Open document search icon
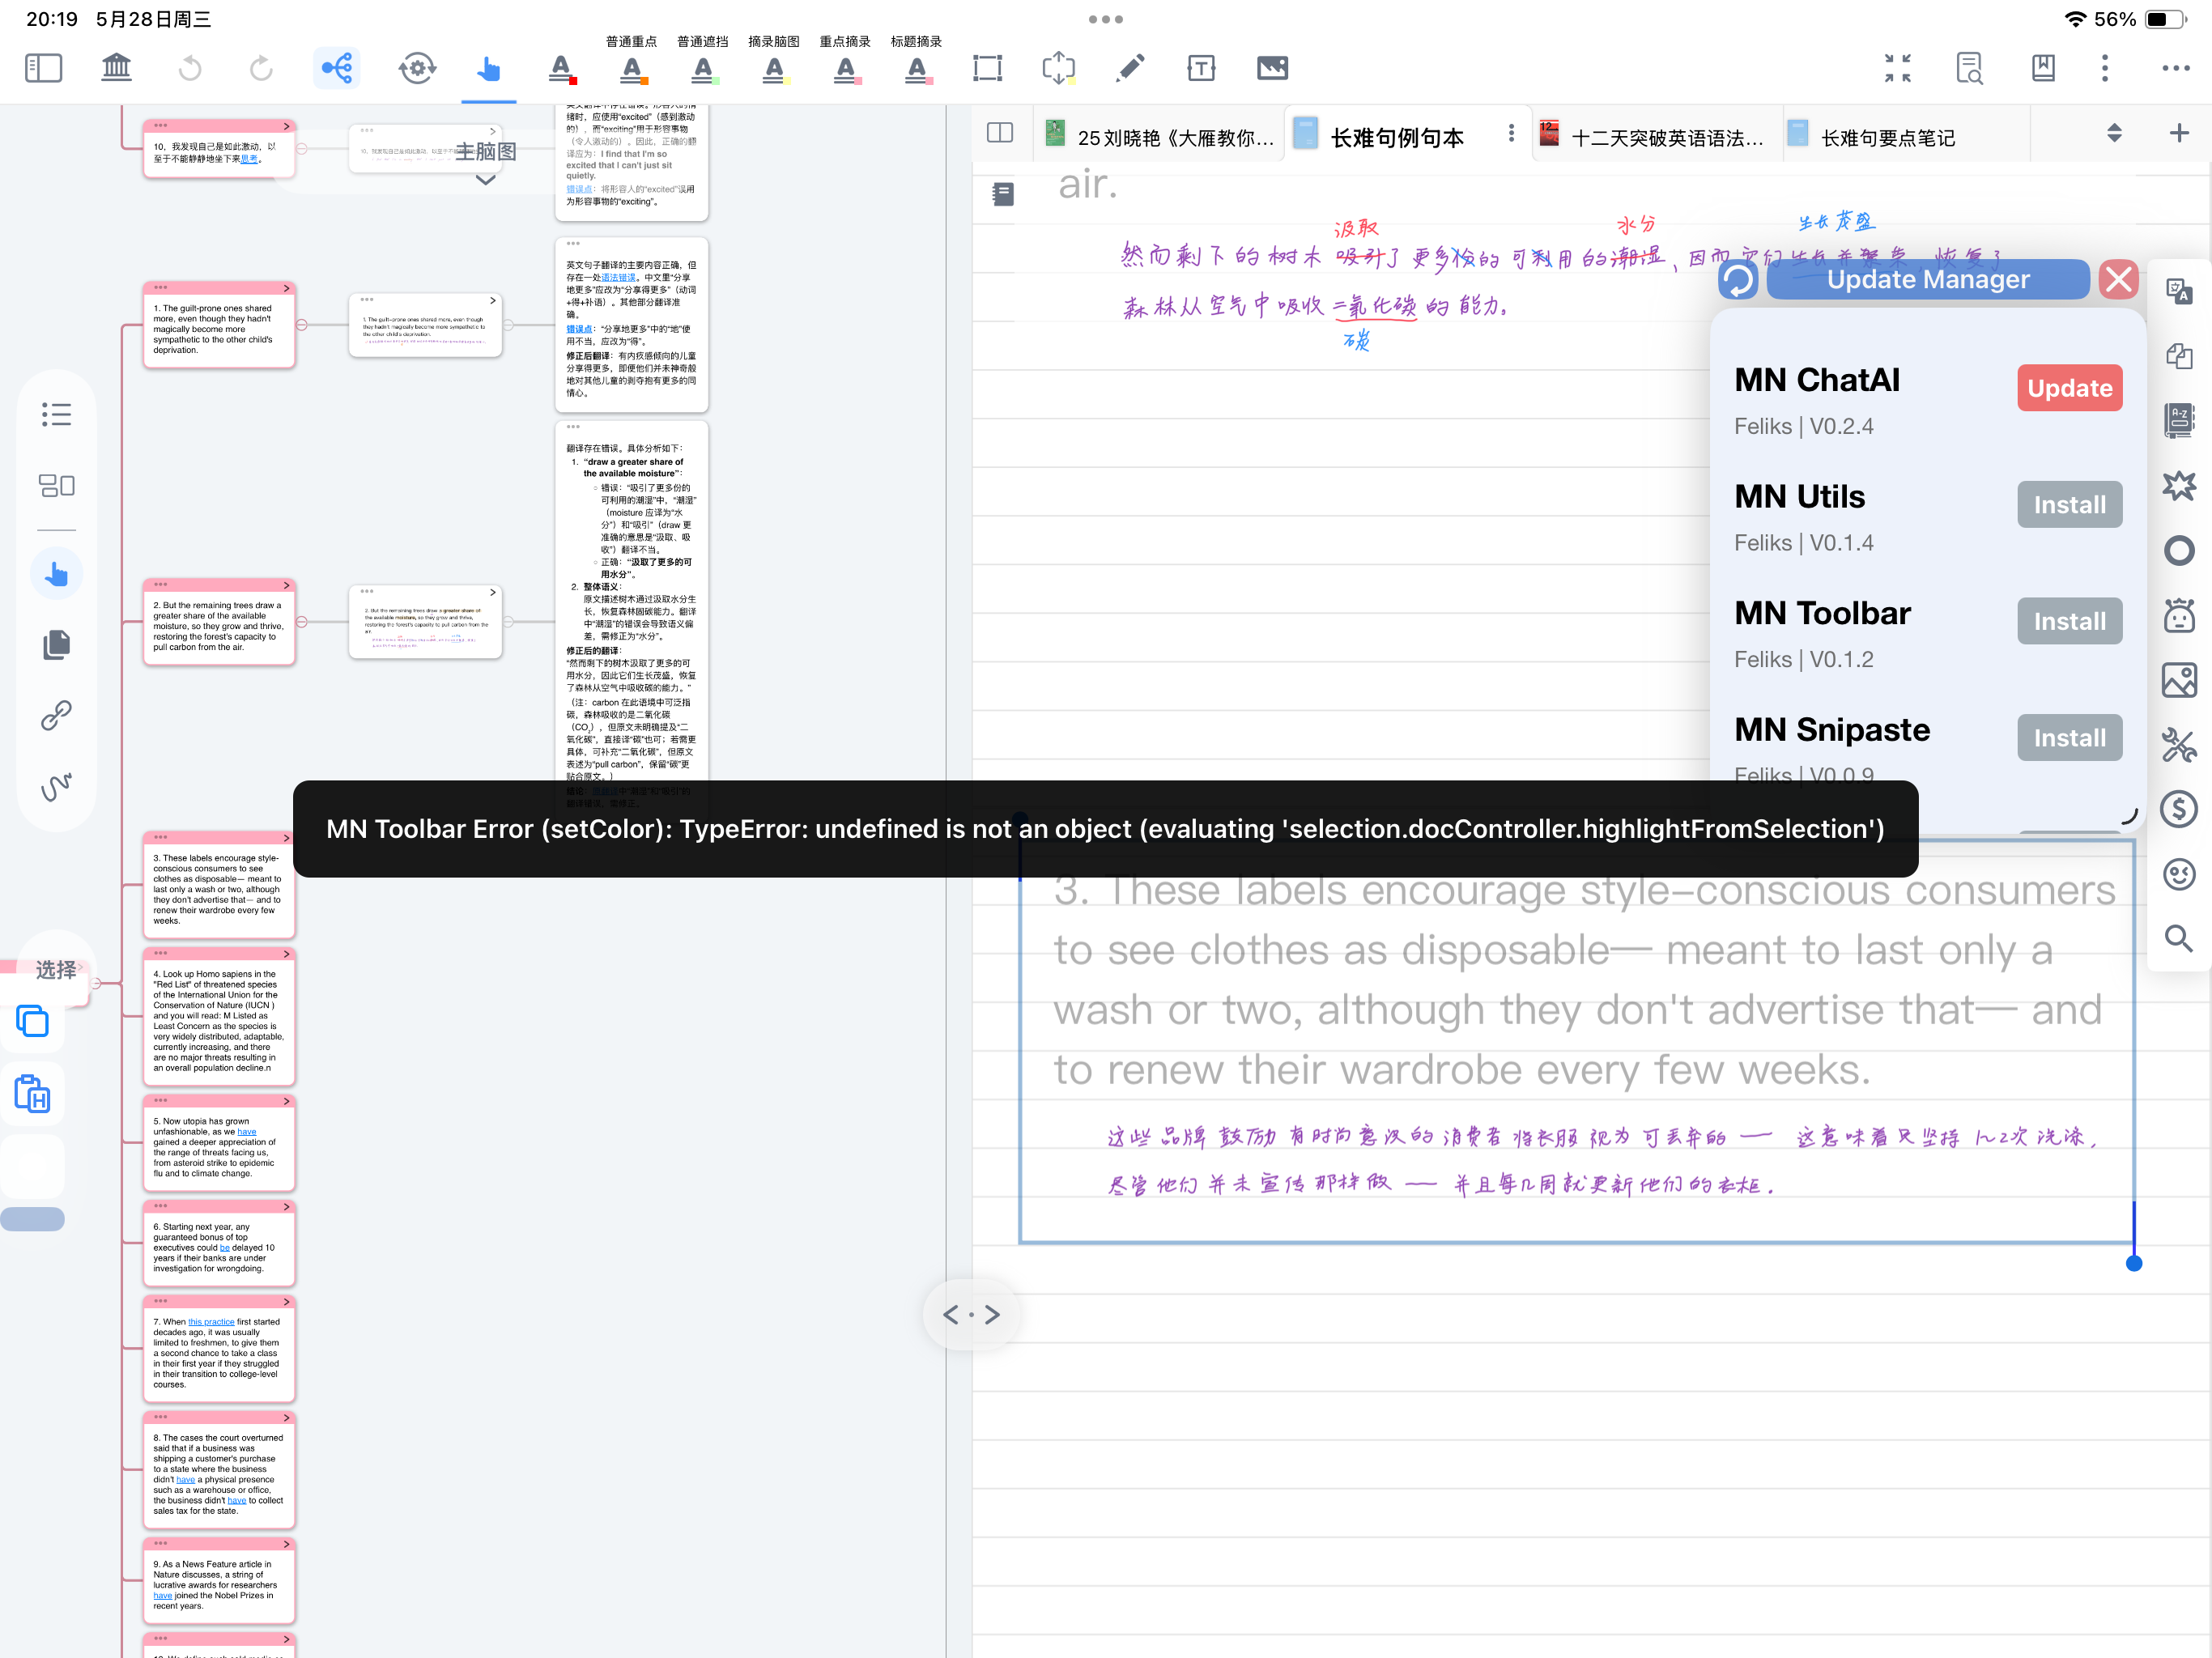 pyautogui.click(x=1969, y=68)
